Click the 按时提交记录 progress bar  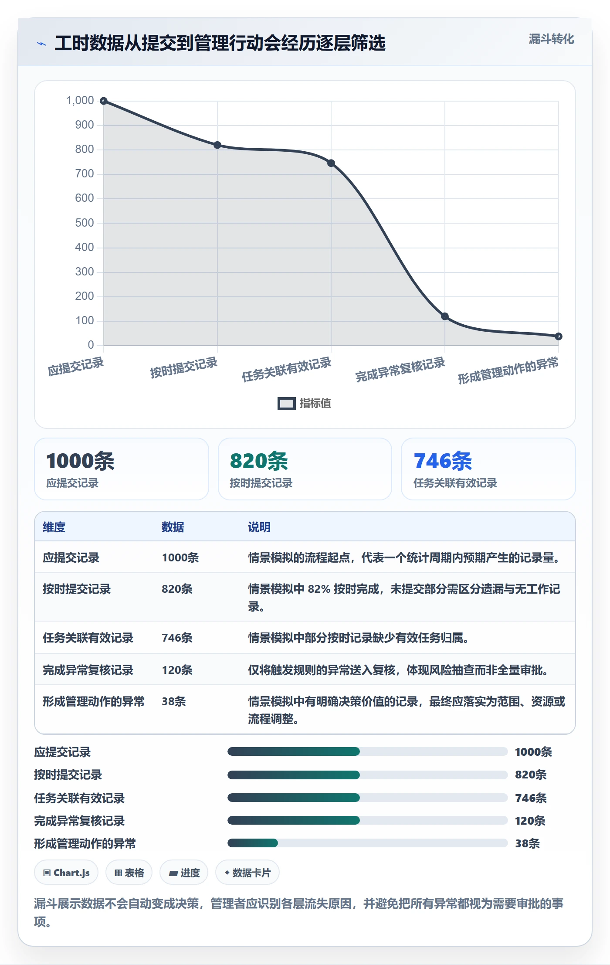point(367,775)
